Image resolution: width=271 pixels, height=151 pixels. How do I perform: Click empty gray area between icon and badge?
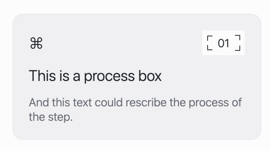click(121, 43)
